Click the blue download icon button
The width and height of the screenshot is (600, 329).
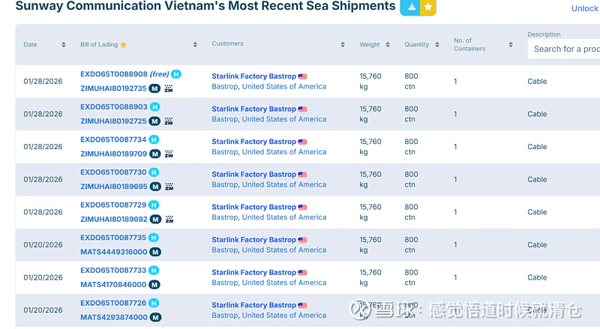pyautogui.click(x=410, y=7)
